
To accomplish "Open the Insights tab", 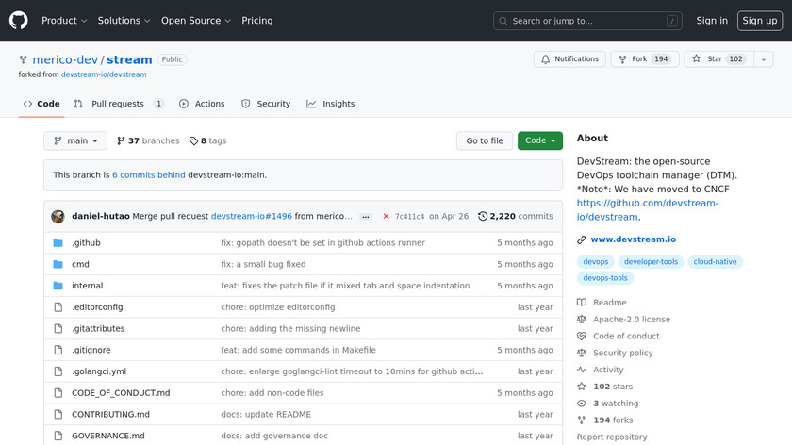I will pos(331,104).
